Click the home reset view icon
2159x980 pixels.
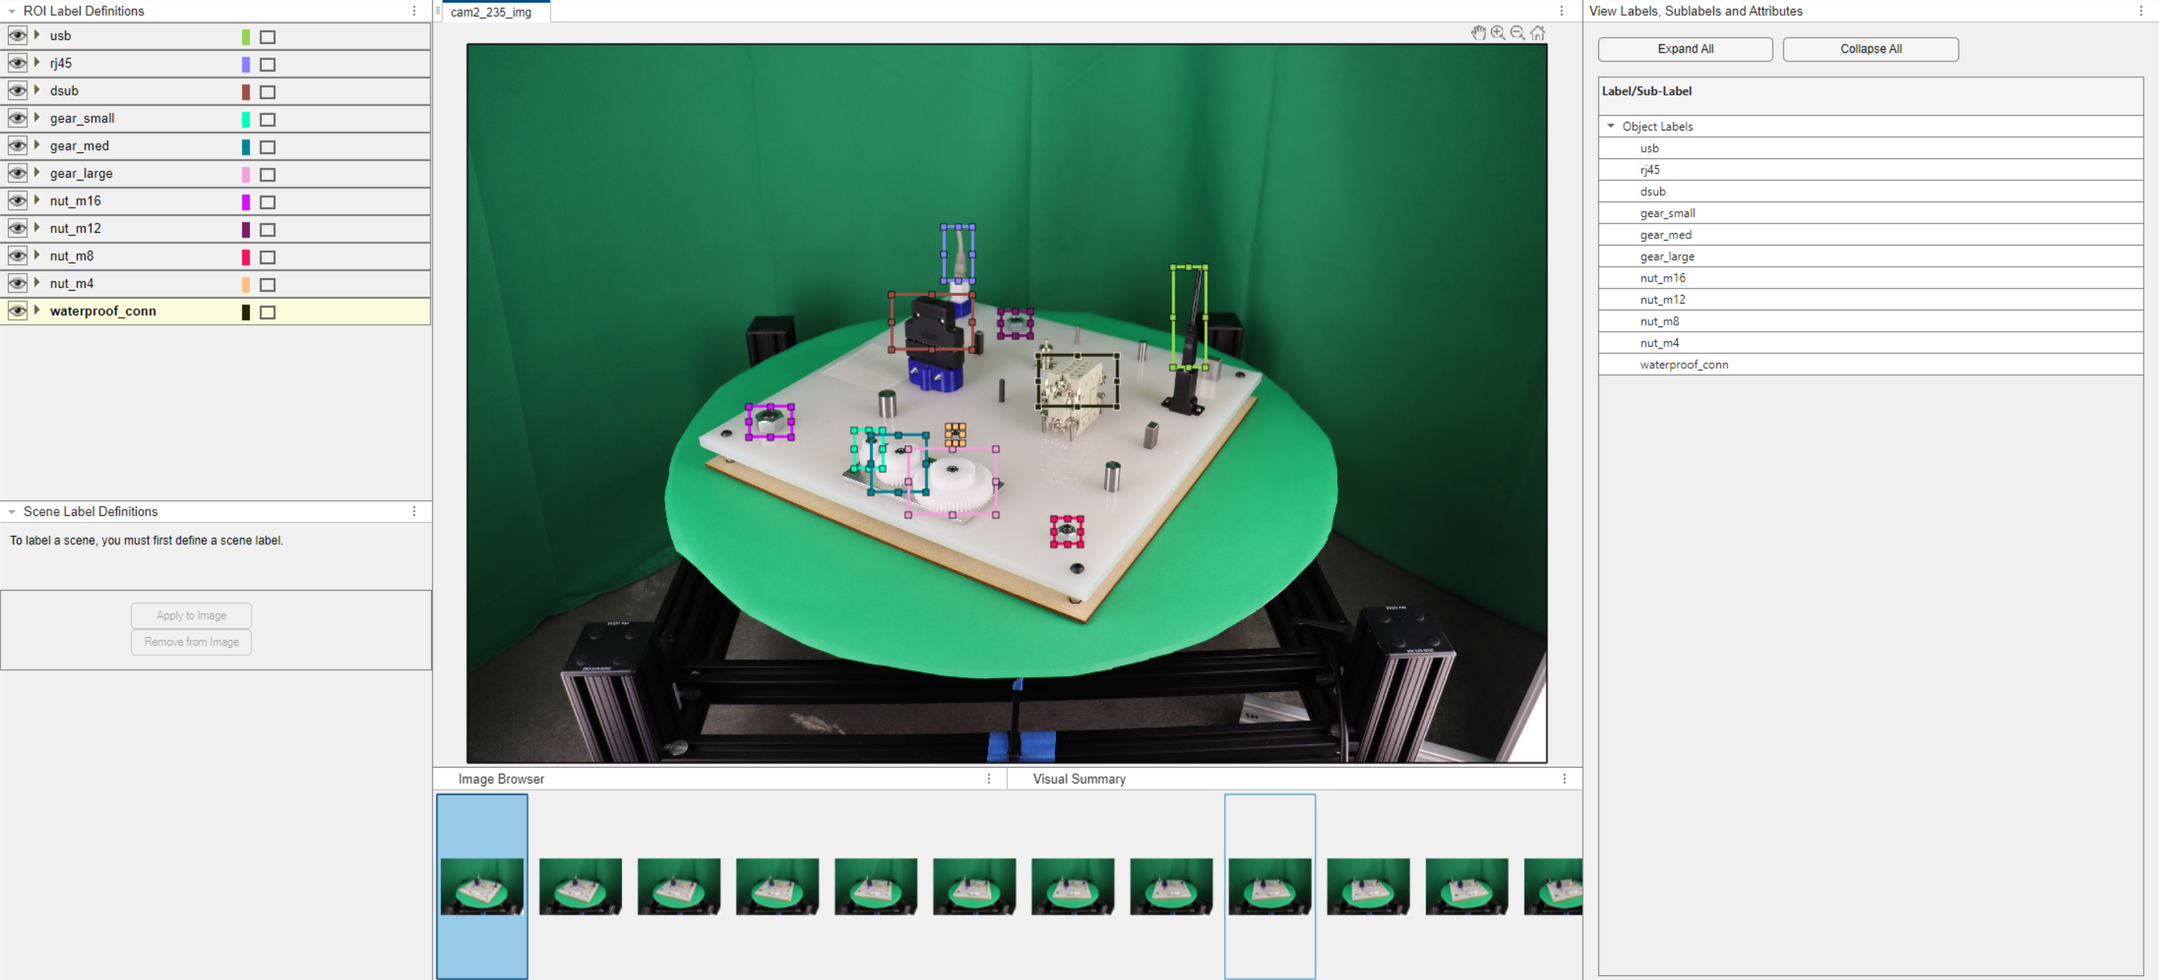click(x=1538, y=33)
